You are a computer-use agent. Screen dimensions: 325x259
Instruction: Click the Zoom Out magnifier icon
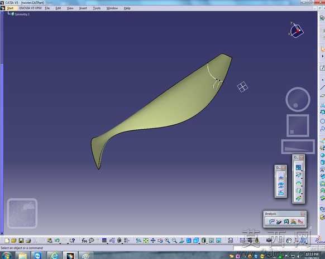[x=175, y=241]
